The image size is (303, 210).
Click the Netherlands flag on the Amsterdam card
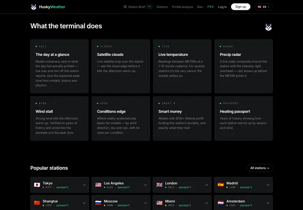coord(221,203)
